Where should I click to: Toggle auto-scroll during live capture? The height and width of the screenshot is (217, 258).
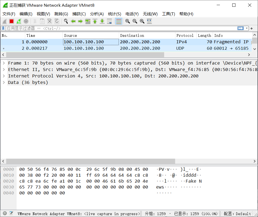pyautogui.click(x=109, y=21)
